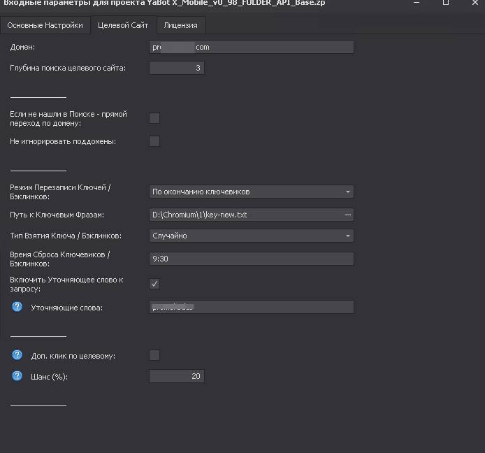Viewport: 485px width, 453px height.
Task: Maximize the project parameters window
Action: (446, 3)
